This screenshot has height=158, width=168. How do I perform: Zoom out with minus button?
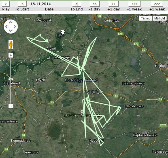(11, 106)
